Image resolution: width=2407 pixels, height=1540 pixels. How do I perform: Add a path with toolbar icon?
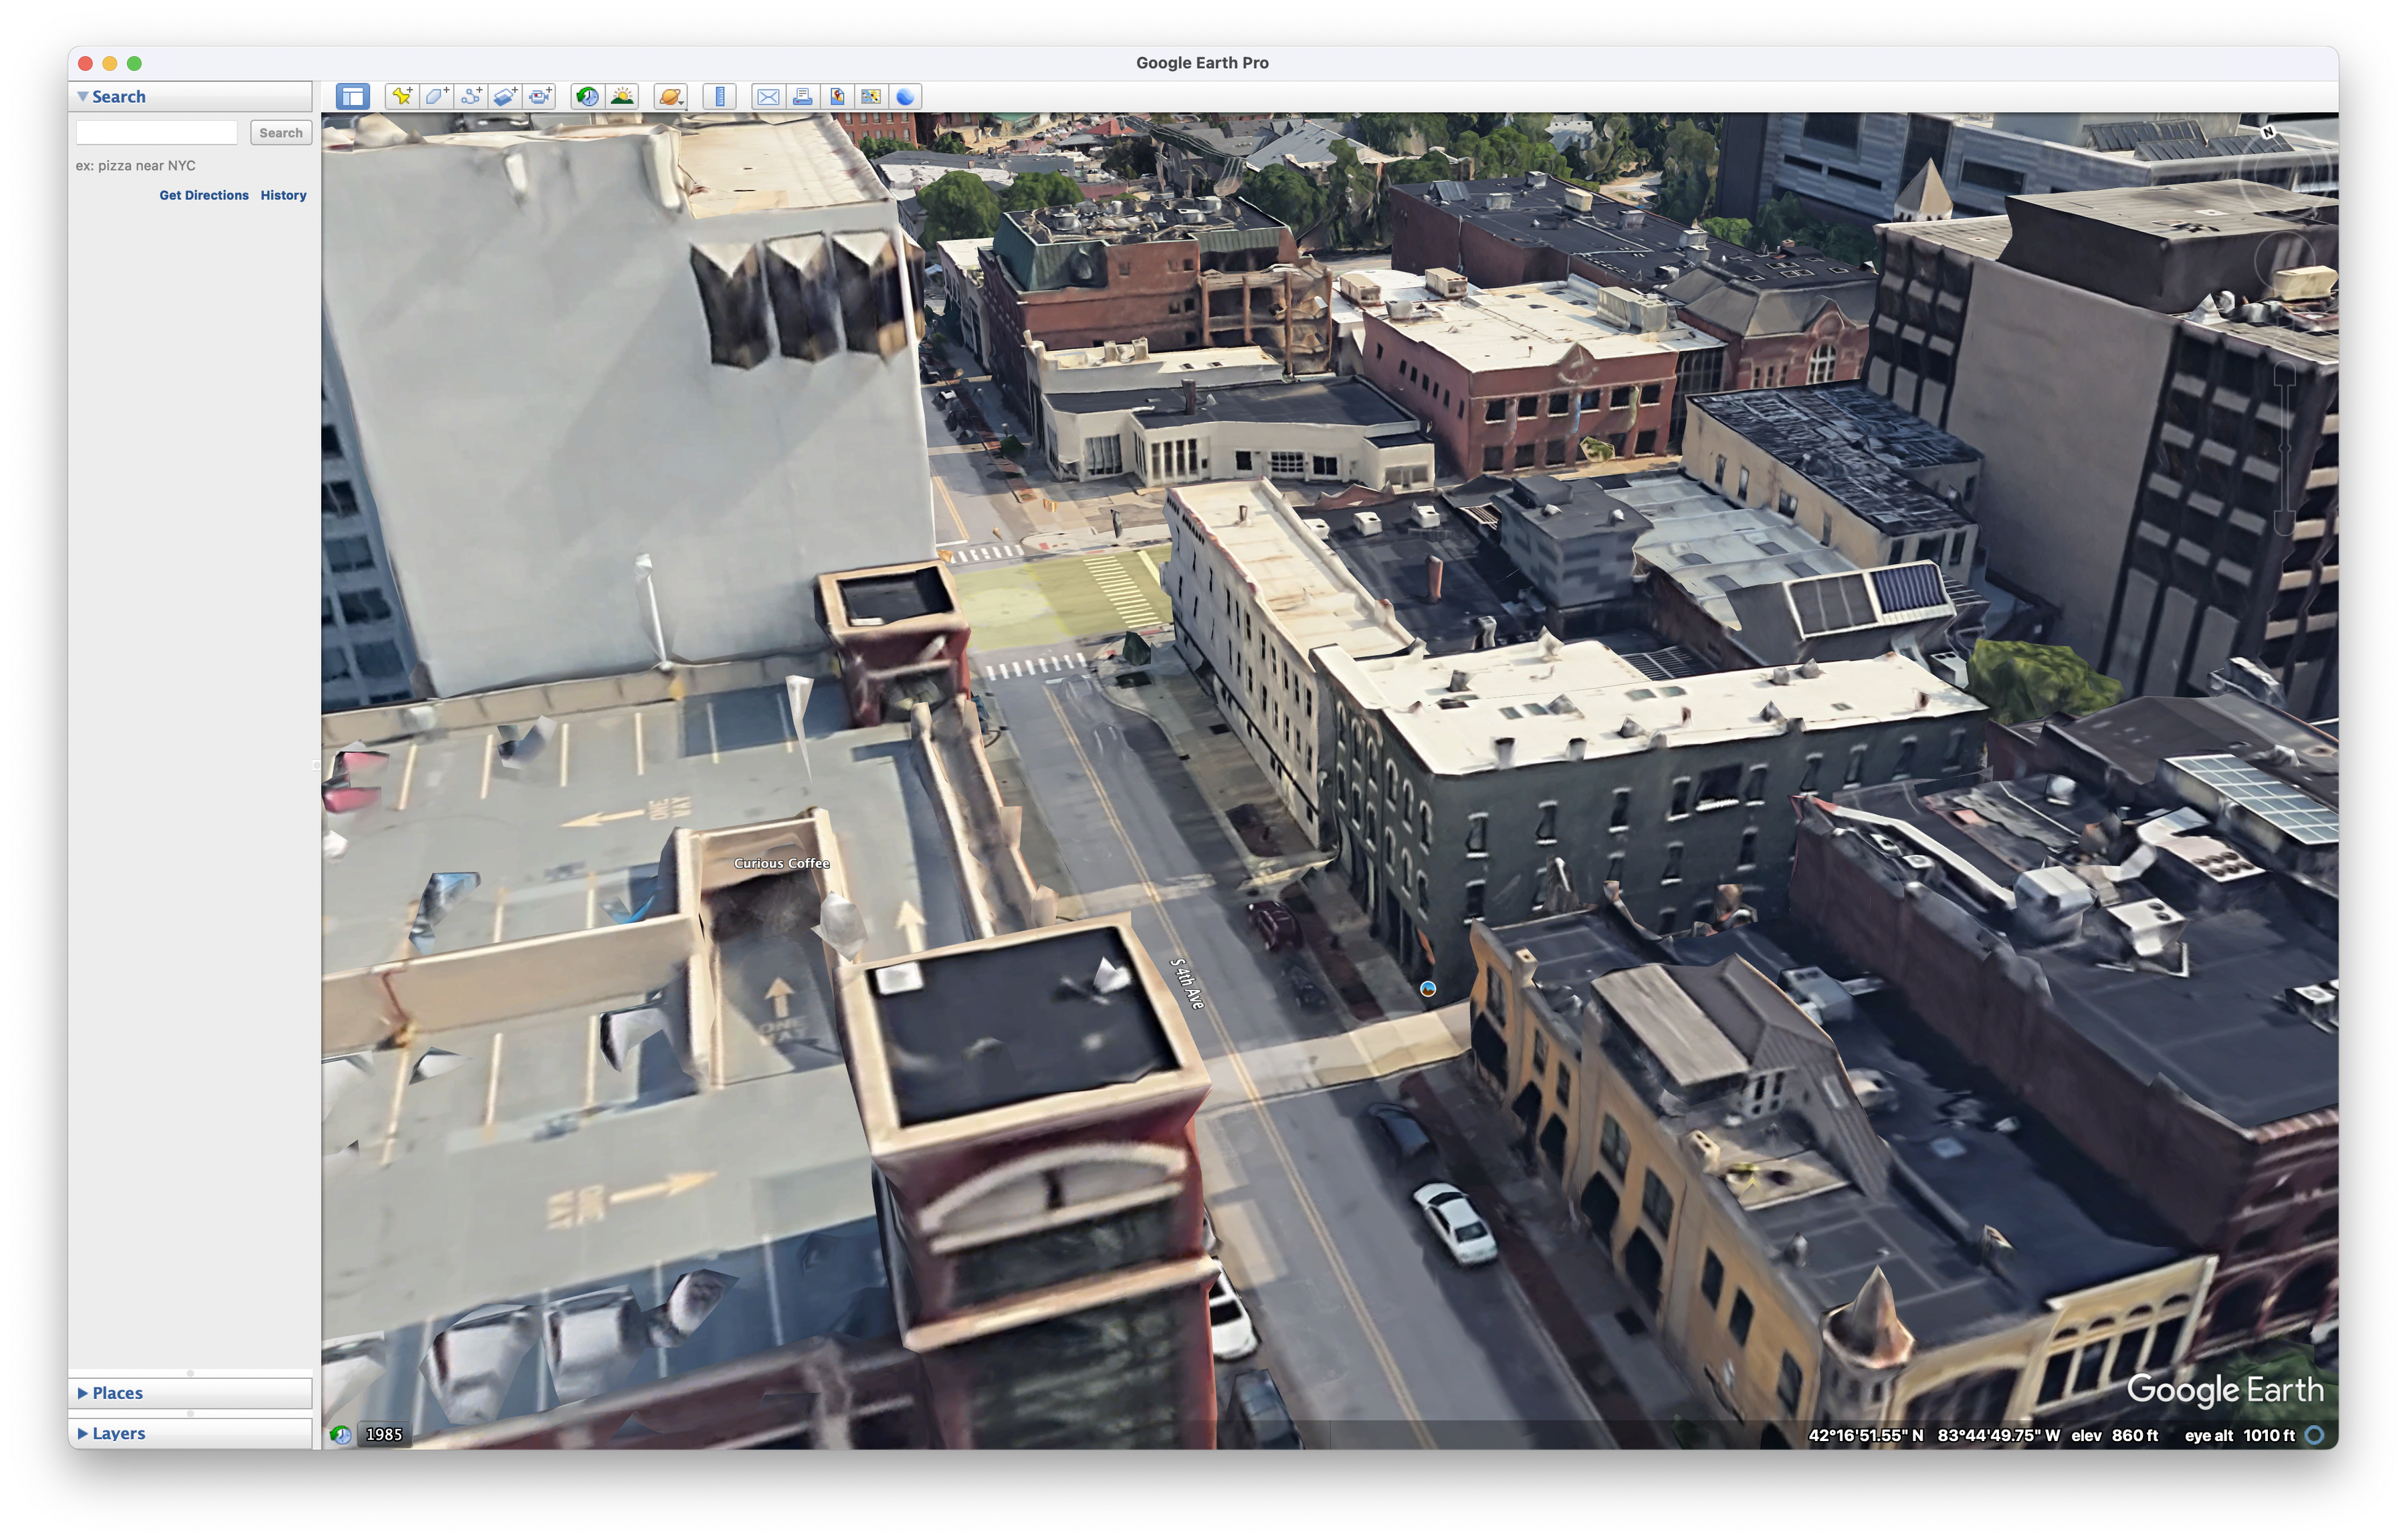tap(472, 97)
